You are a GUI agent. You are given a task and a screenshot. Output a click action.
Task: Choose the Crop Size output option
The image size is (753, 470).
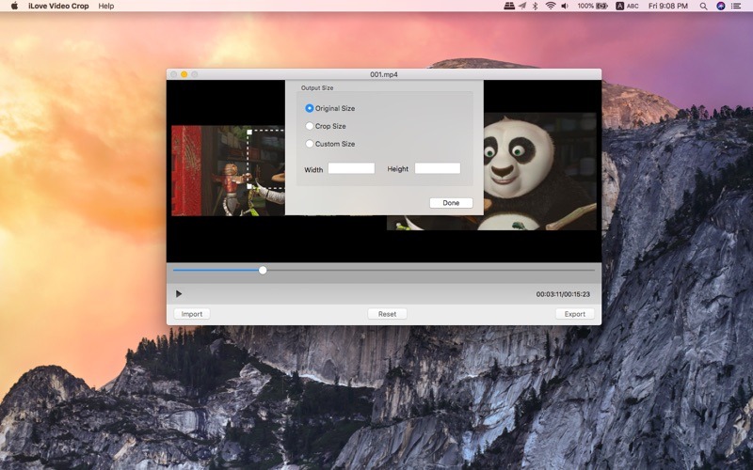(310, 126)
